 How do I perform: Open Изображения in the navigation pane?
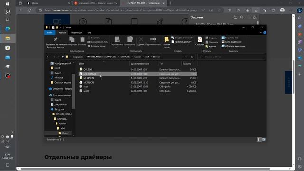click(x=61, y=63)
